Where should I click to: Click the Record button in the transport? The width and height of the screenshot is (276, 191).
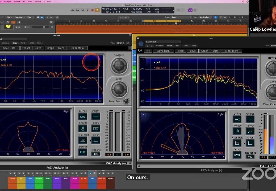[93, 10]
